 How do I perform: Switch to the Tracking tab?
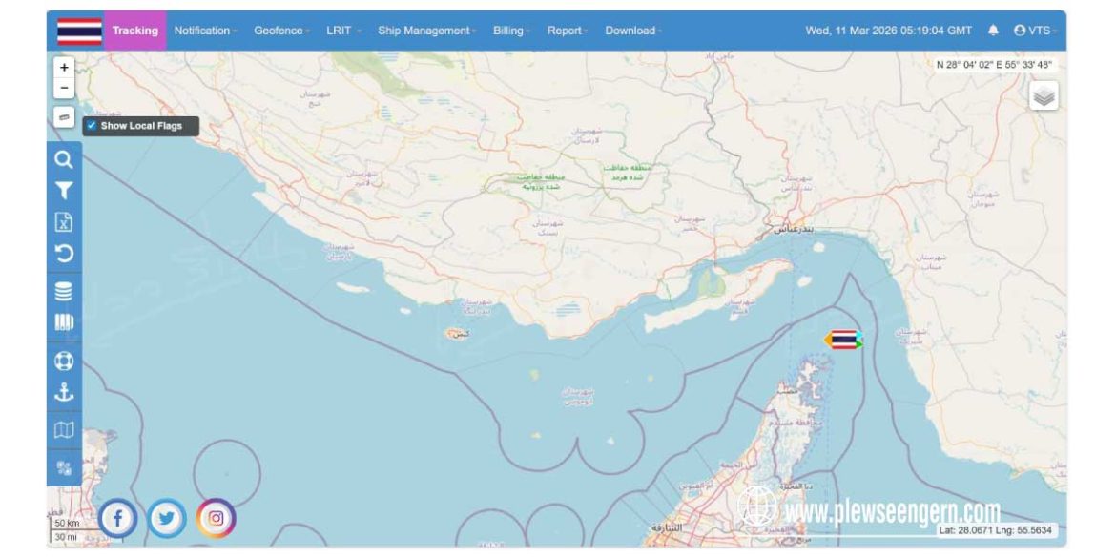point(134,31)
